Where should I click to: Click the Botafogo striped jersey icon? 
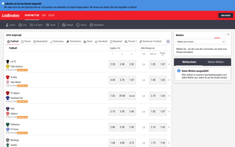click(8, 140)
